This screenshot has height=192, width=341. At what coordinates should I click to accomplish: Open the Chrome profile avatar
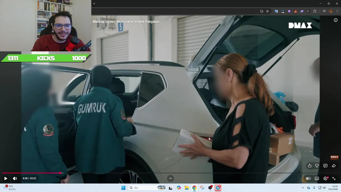[x=331, y=11]
